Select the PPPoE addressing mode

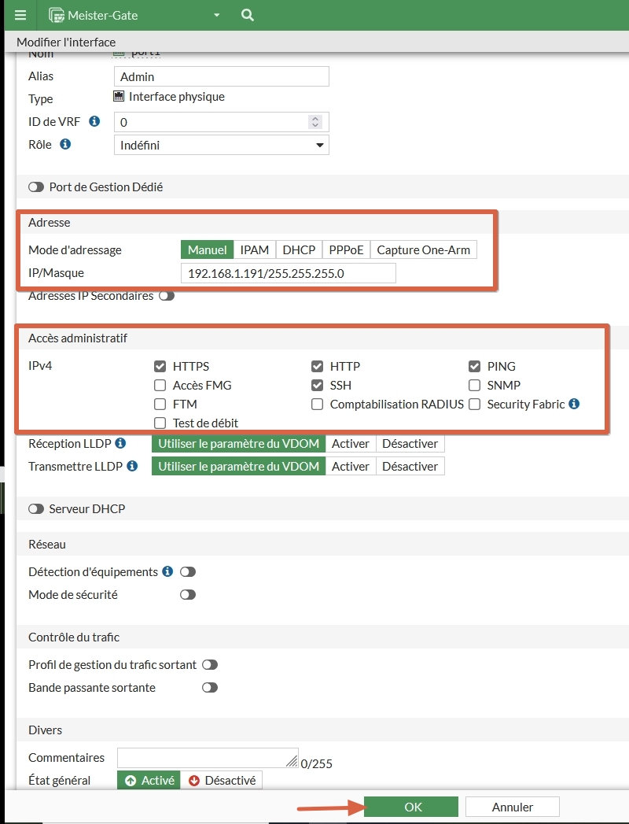(346, 249)
